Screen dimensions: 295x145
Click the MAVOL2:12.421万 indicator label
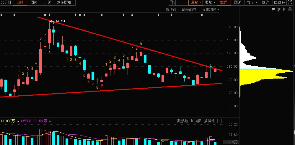34,121
